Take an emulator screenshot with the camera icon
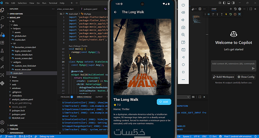Screen dimensions: 259x138 183,27
